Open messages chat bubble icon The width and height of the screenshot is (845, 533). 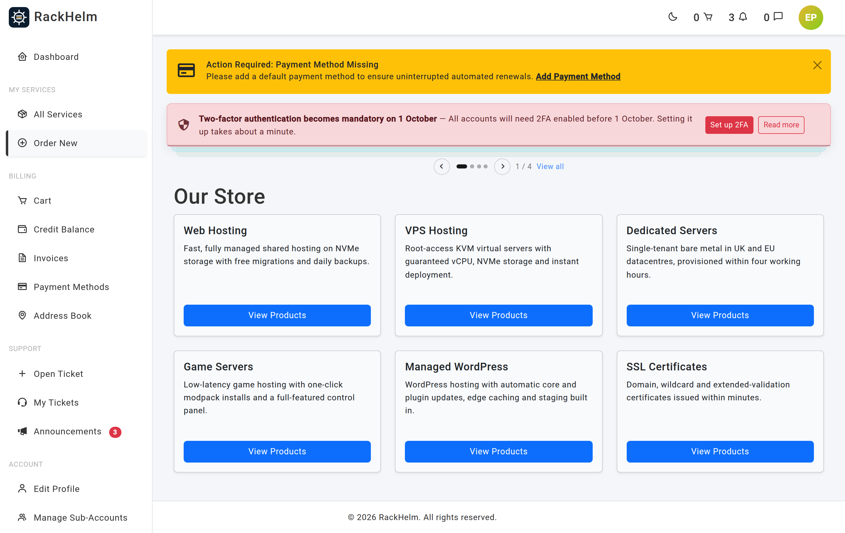tap(778, 17)
